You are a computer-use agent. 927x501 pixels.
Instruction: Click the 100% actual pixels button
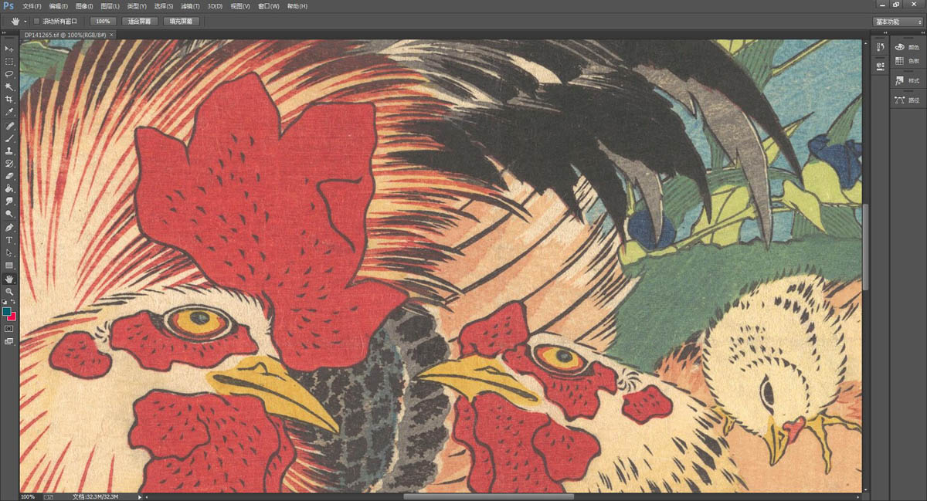click(x=103, y=21)
